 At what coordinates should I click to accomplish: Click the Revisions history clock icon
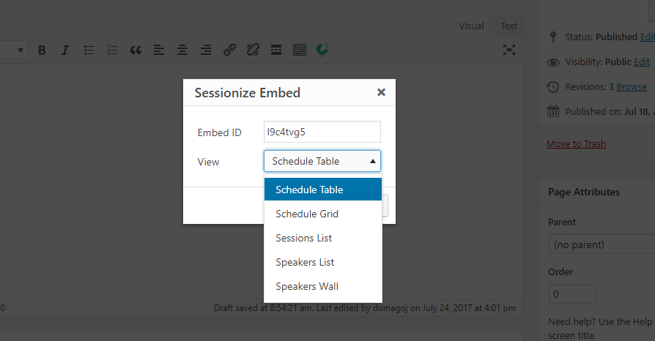(553, 87)
